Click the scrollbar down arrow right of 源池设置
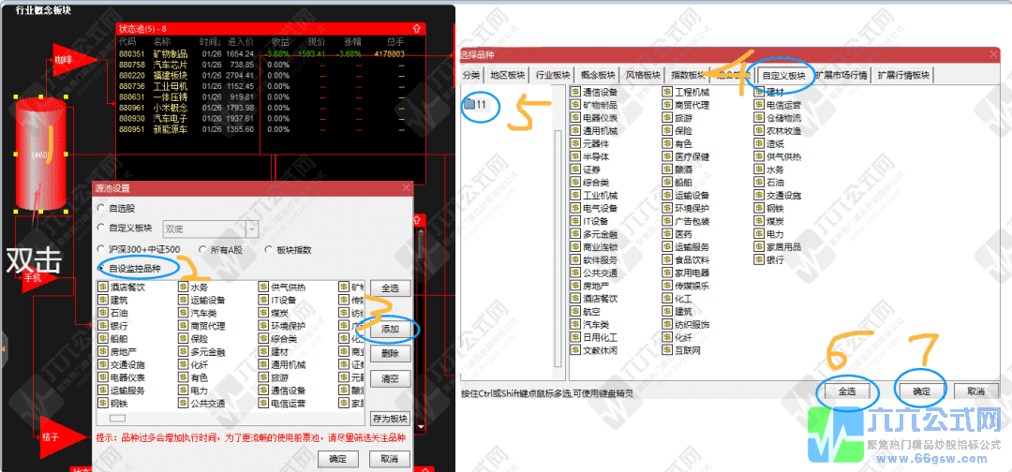Screen dimensions: 1012x472 coord(421,427)
